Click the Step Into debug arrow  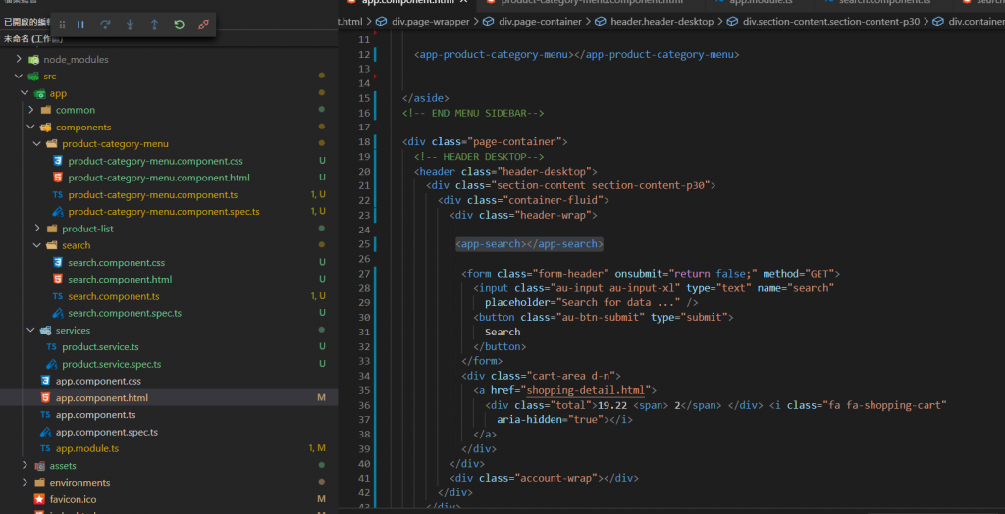click(131, 25)
